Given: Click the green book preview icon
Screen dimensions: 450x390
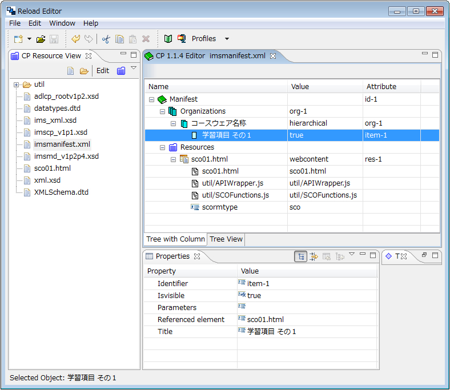Looking at the screenshot, I should click(168, 39).
